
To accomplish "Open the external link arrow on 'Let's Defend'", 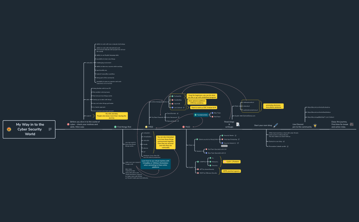I will point(184,108).
